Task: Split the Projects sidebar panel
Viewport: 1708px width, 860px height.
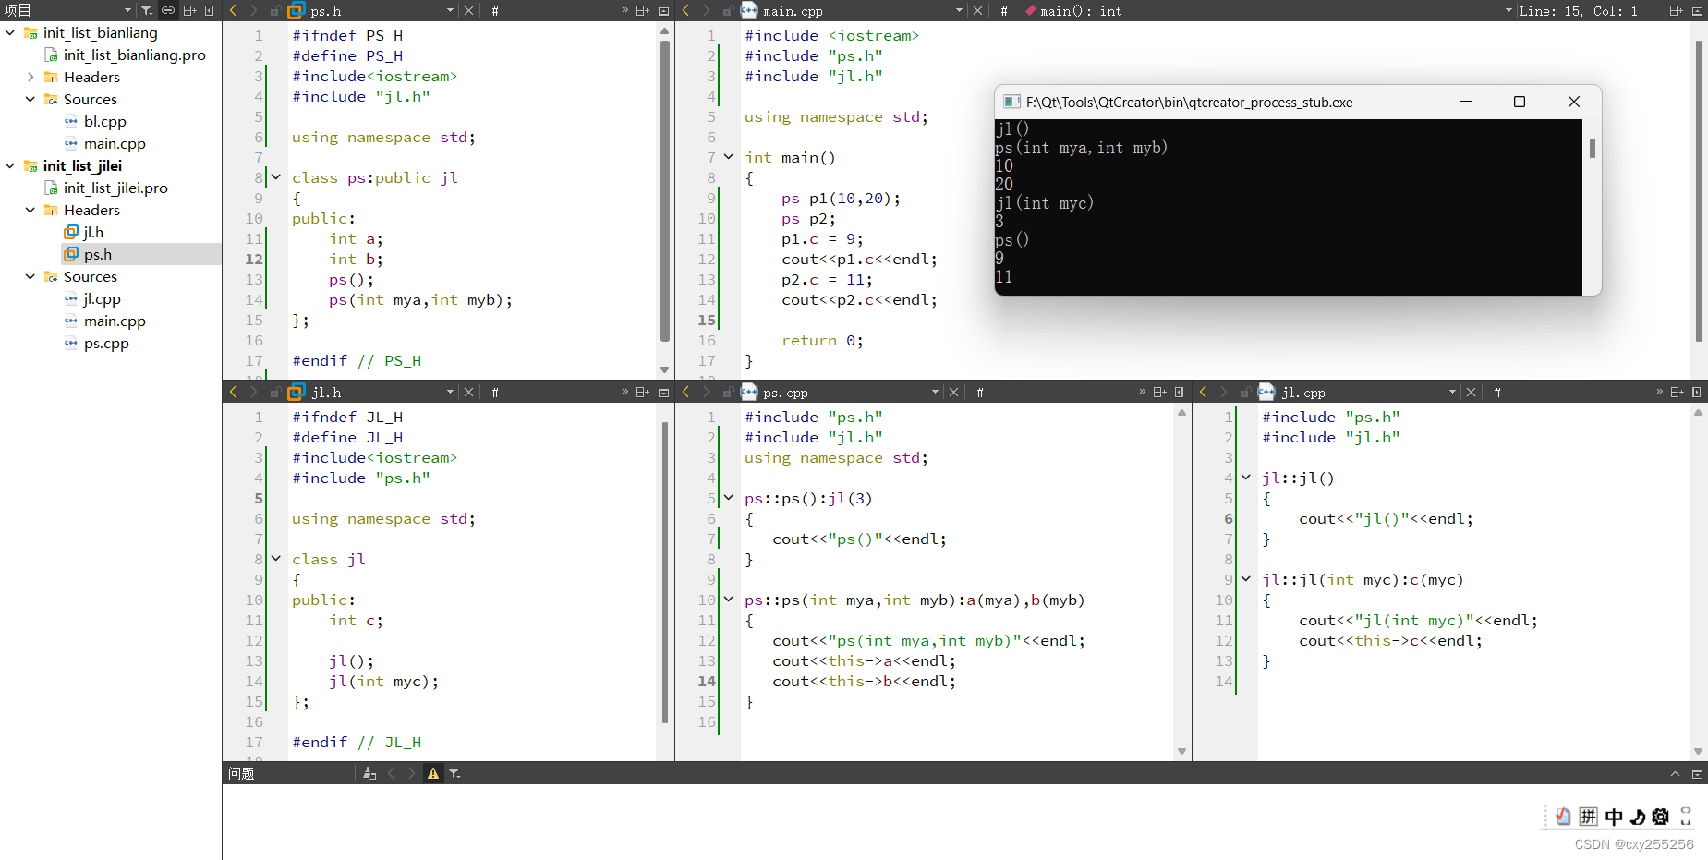Action: click(189, 10)
